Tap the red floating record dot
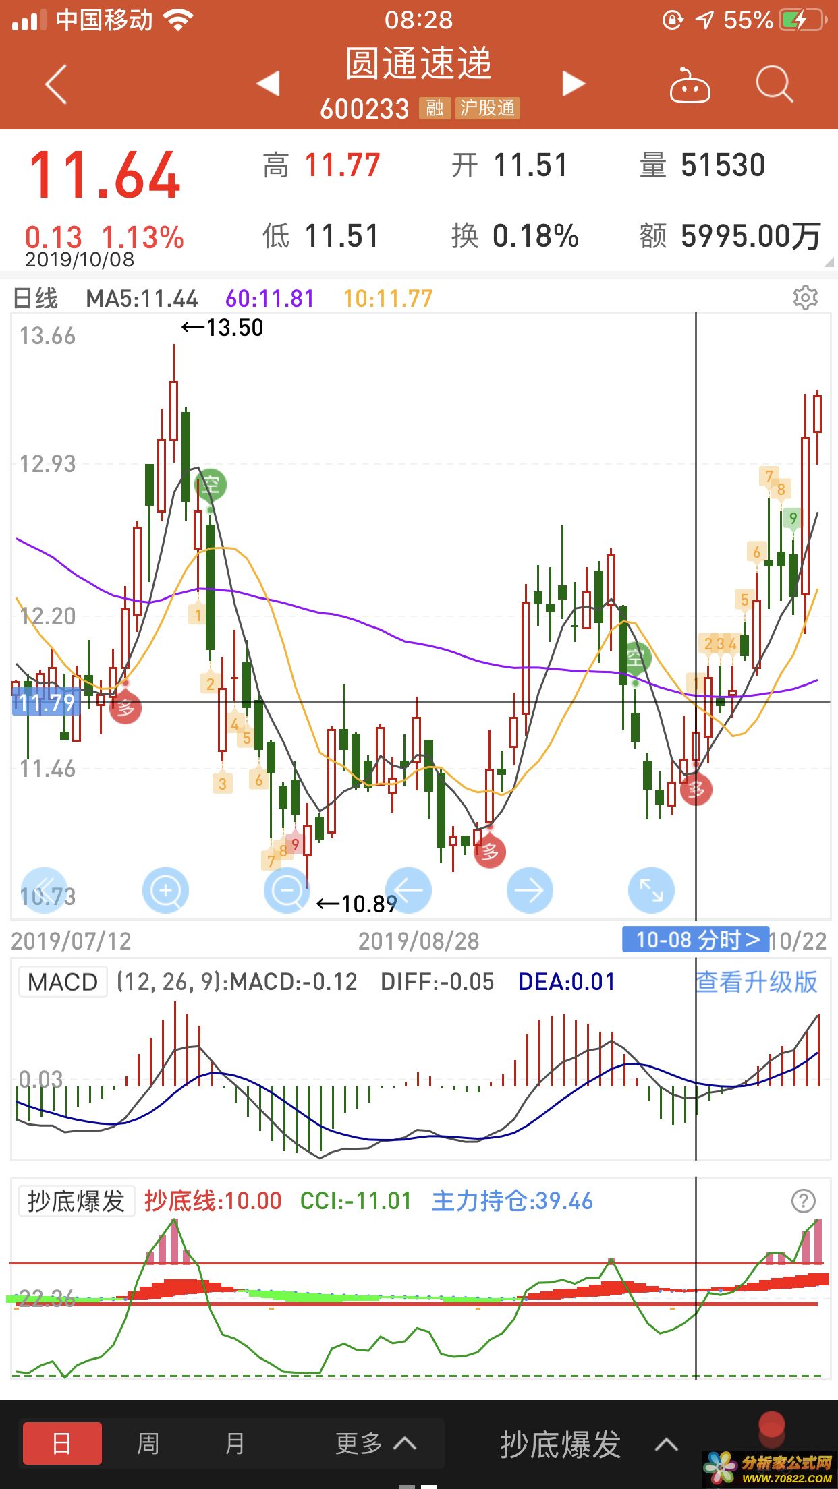The height and width of the screenshot is (1489, 838). pos(772,1425)
